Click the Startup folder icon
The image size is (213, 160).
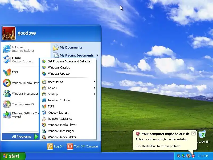(44, 94)
